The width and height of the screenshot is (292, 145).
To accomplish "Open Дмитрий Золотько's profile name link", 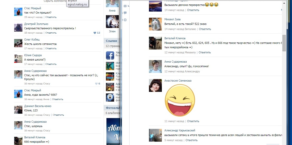I will tap(36, 24).
